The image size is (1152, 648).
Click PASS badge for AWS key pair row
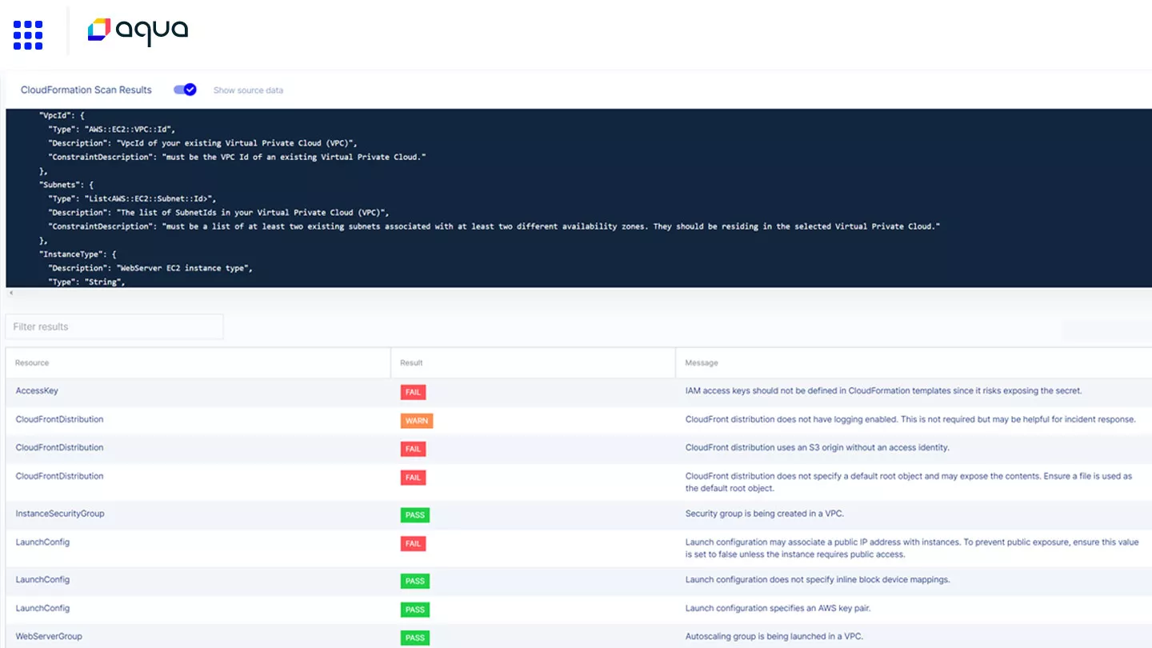click(x=415, y=610)
